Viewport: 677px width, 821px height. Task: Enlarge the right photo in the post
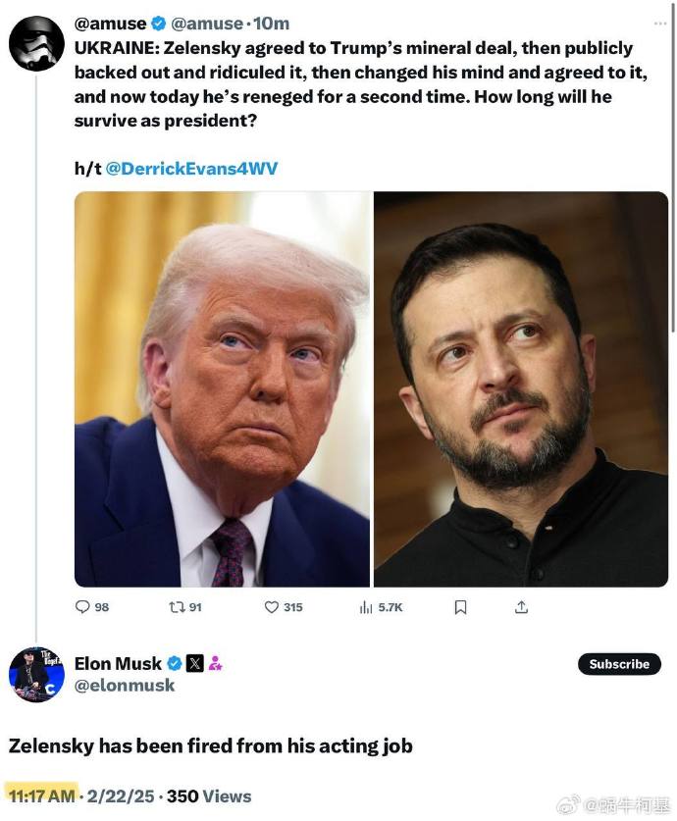pos(521,389)
